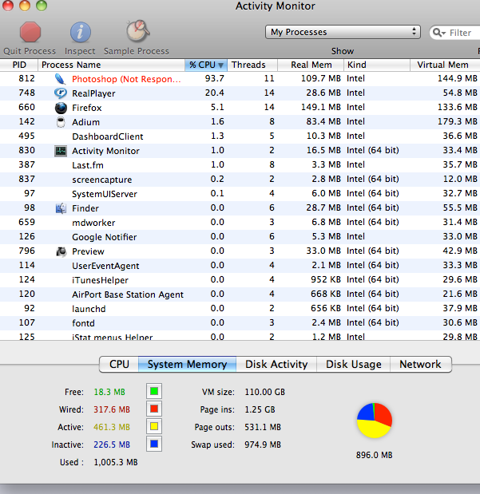Select the Finder process name

(85, 208)
